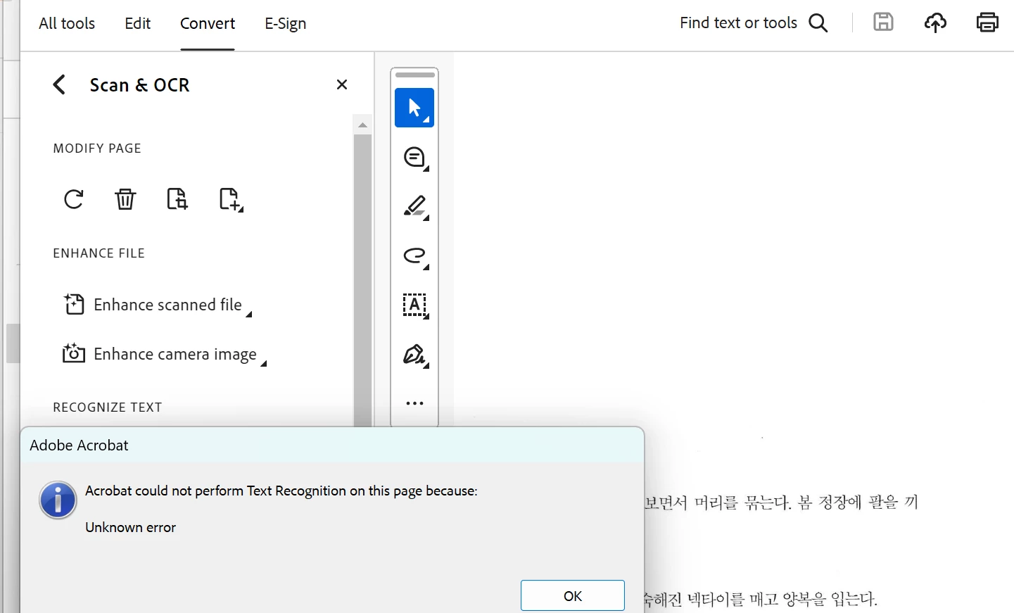Close the Scan & OCR panel

pos(342,84)
